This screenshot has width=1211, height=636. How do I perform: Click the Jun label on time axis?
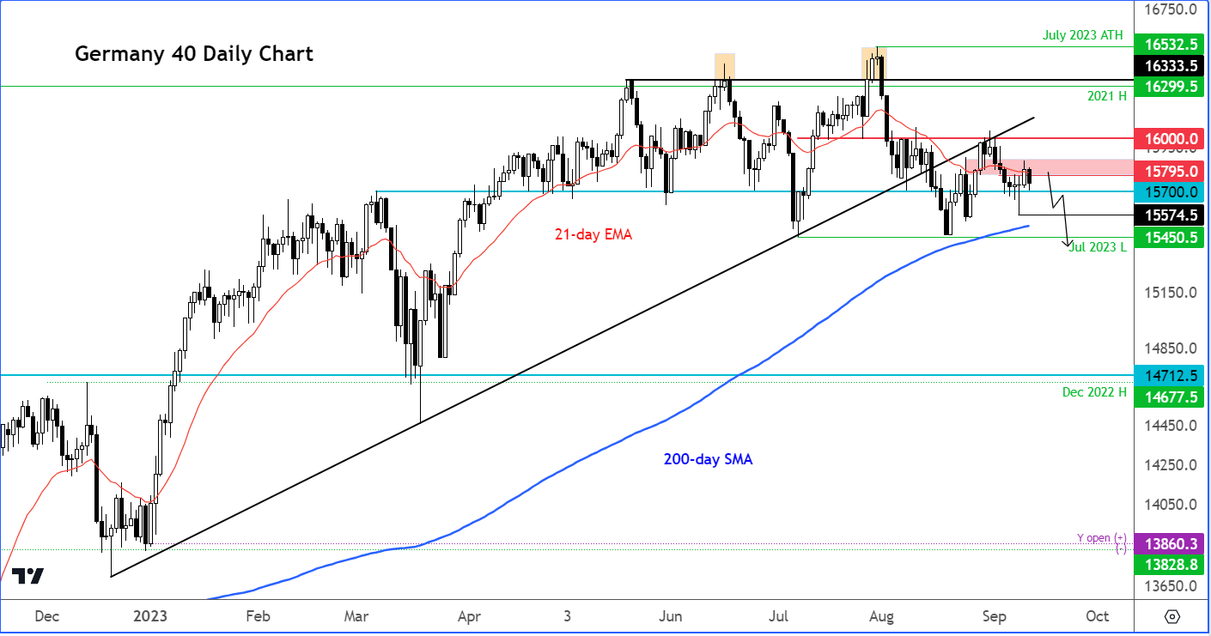pos(672,616)
